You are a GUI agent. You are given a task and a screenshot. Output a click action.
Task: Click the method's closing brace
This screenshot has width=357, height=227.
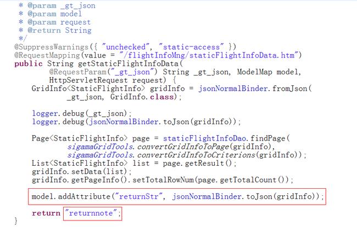(16, 221)
